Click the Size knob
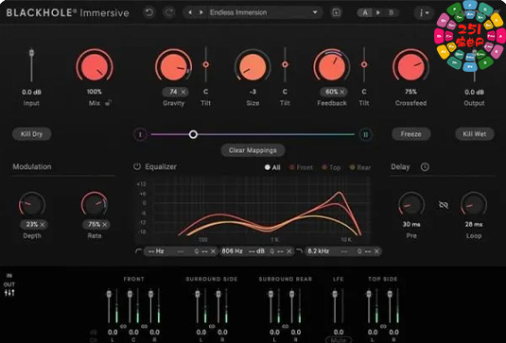Screen dimensions: 506x343 point(253,66)
